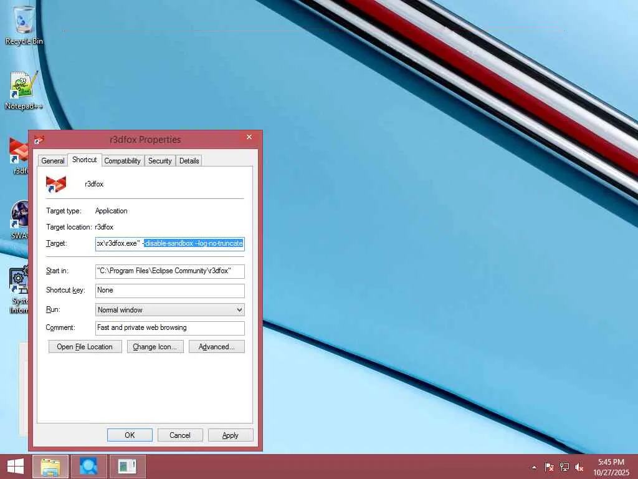The width and height of the screenshot is (638, 479).
Task: Open the network status tray icon
Action: click(564, 467)
